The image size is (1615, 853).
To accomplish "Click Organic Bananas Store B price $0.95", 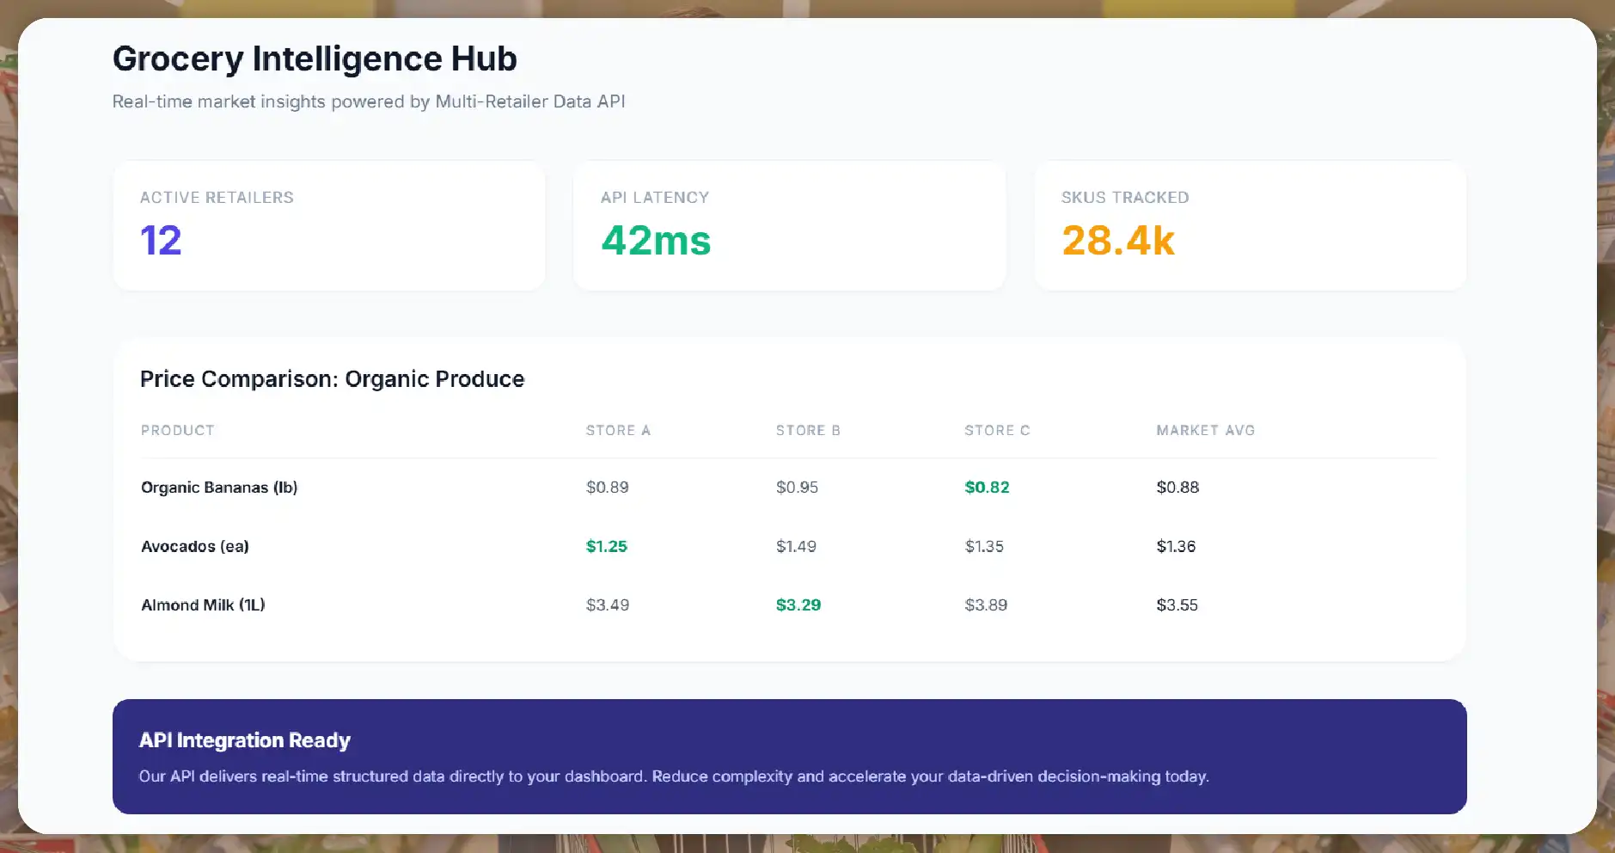I will click(798, 488).
